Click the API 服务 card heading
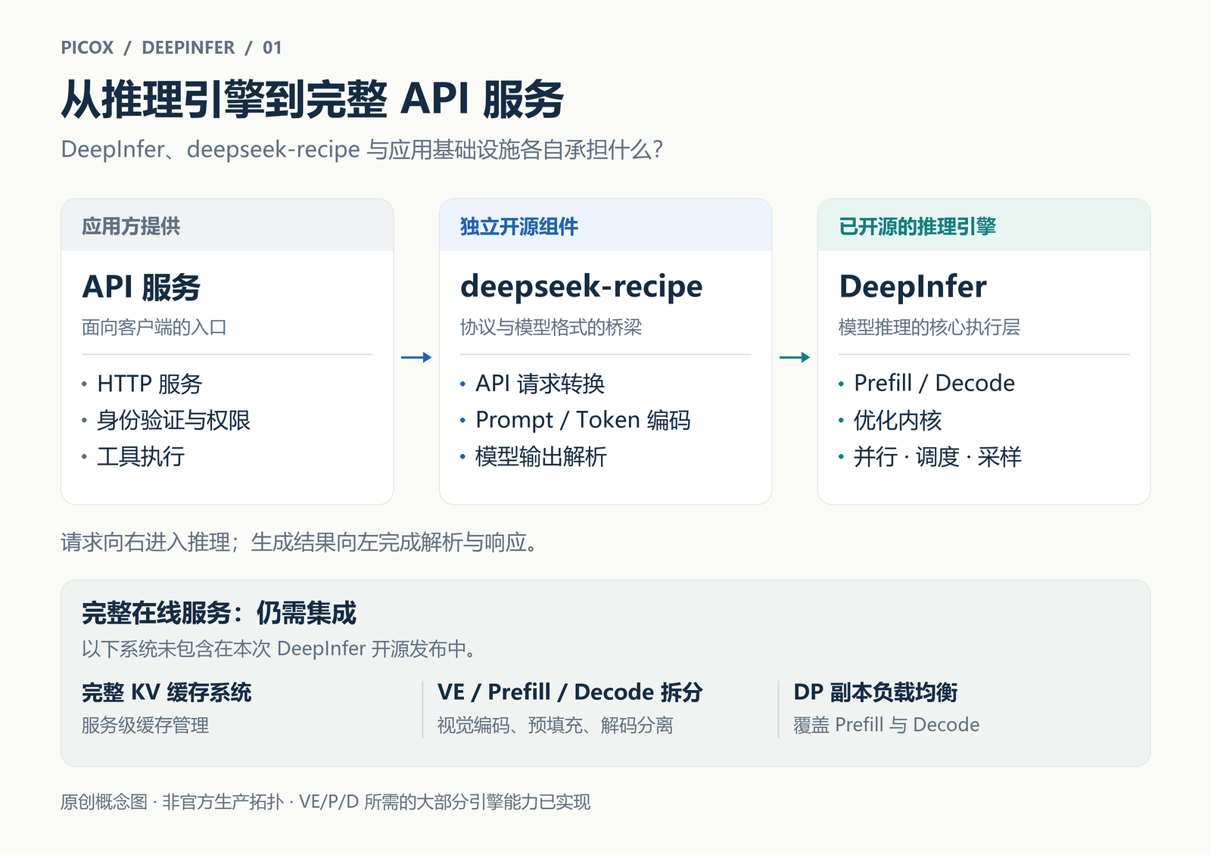1211x855 pixels. 142,287
